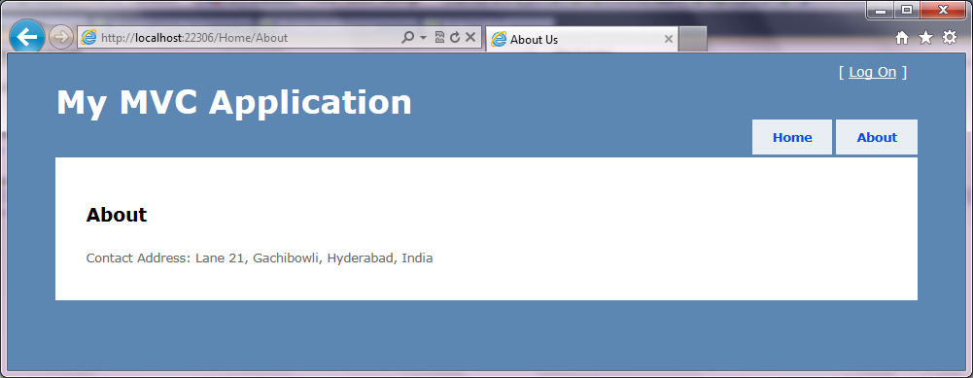
Task: Click the Stop loading X icon
Action: tap(470, 38)
